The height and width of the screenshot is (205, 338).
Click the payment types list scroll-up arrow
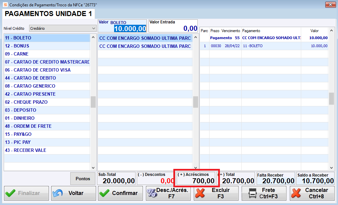(93, 37)
